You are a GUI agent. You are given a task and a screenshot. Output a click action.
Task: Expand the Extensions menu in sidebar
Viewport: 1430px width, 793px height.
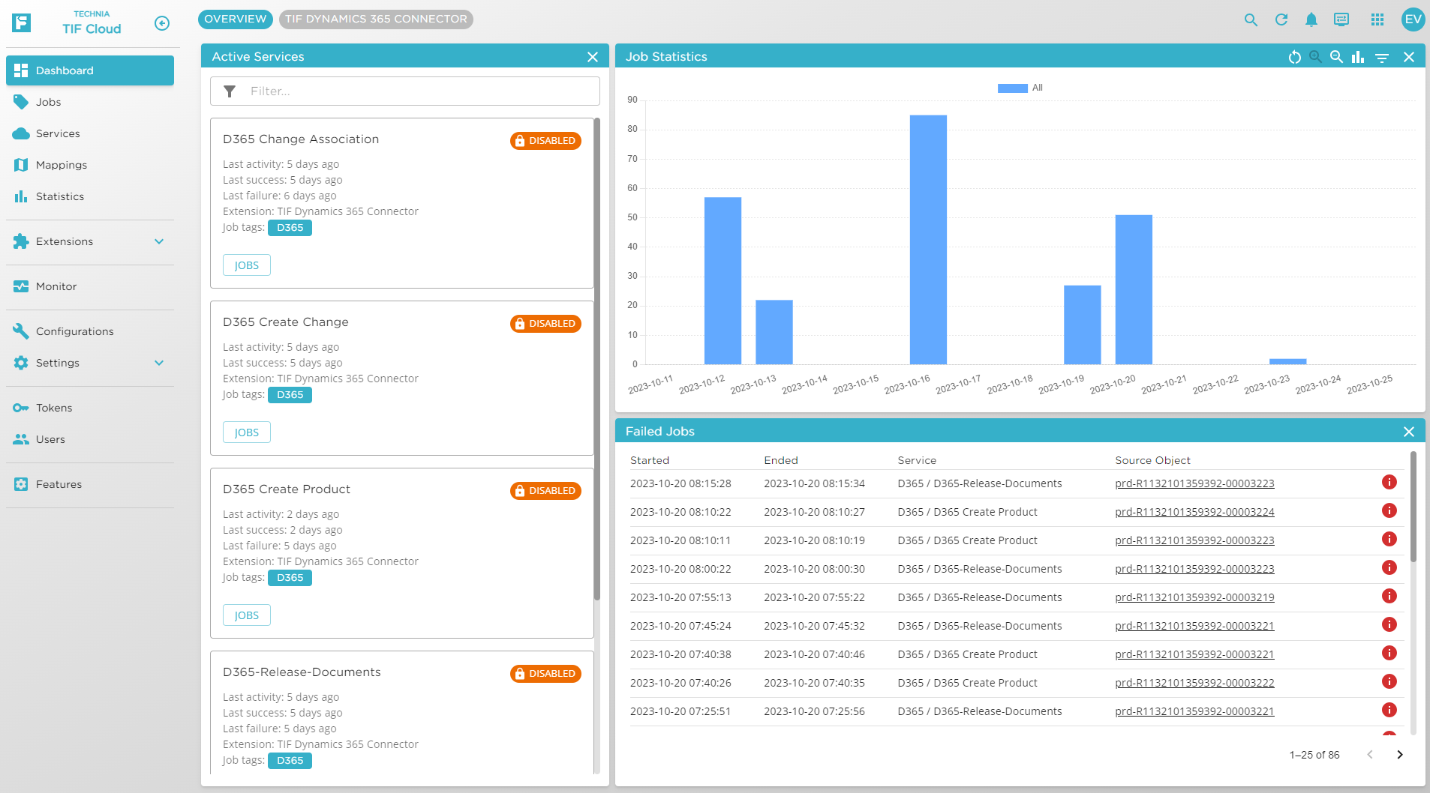159,241
